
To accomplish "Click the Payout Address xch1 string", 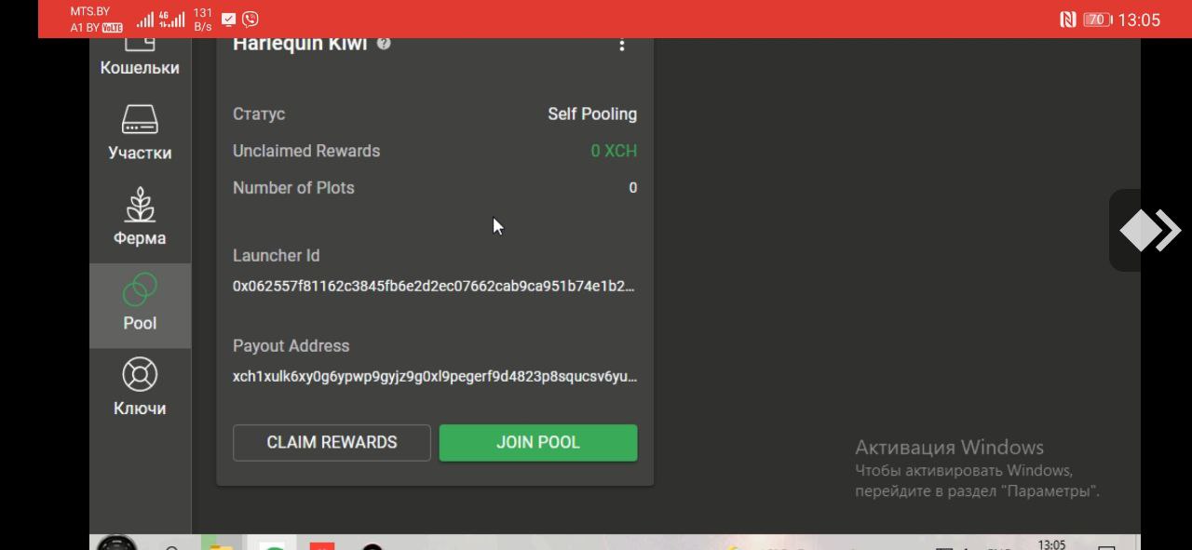I will coord(435,377).
